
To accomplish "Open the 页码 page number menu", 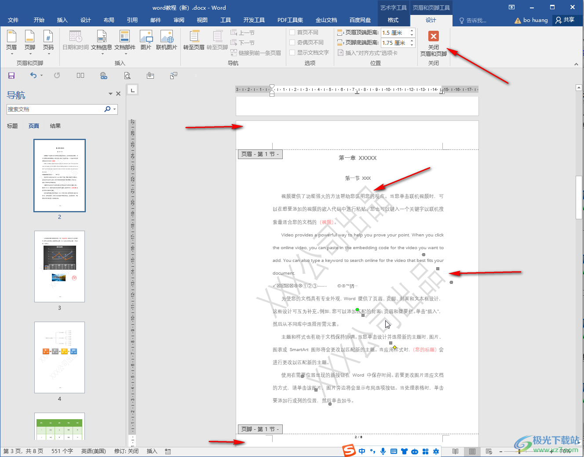I will coord(48,42).
